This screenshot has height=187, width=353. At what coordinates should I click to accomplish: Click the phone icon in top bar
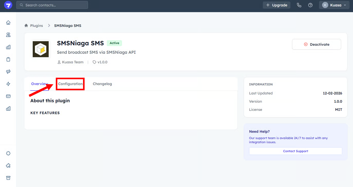299,5
